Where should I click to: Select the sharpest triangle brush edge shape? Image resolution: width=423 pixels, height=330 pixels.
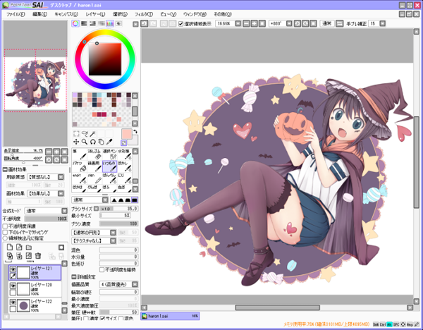(x=114, y=200)
